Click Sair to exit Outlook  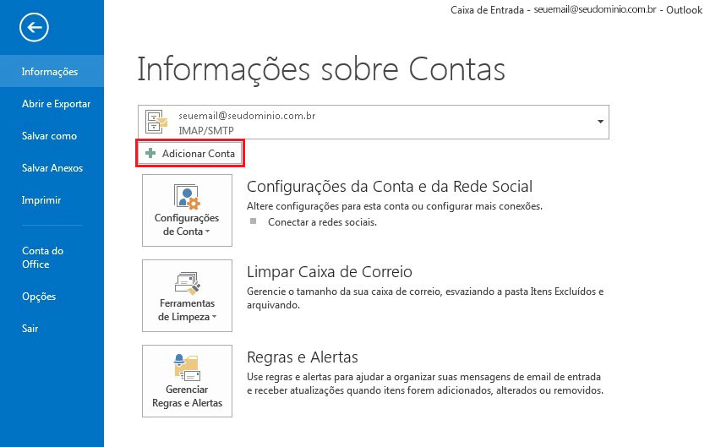point(30,329)
